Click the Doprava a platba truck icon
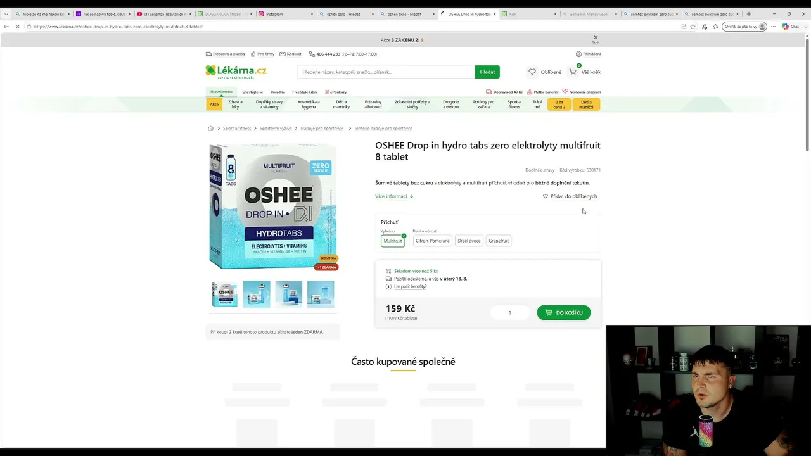811x456 pixels. pyautogui.click(x=208, y=54)
